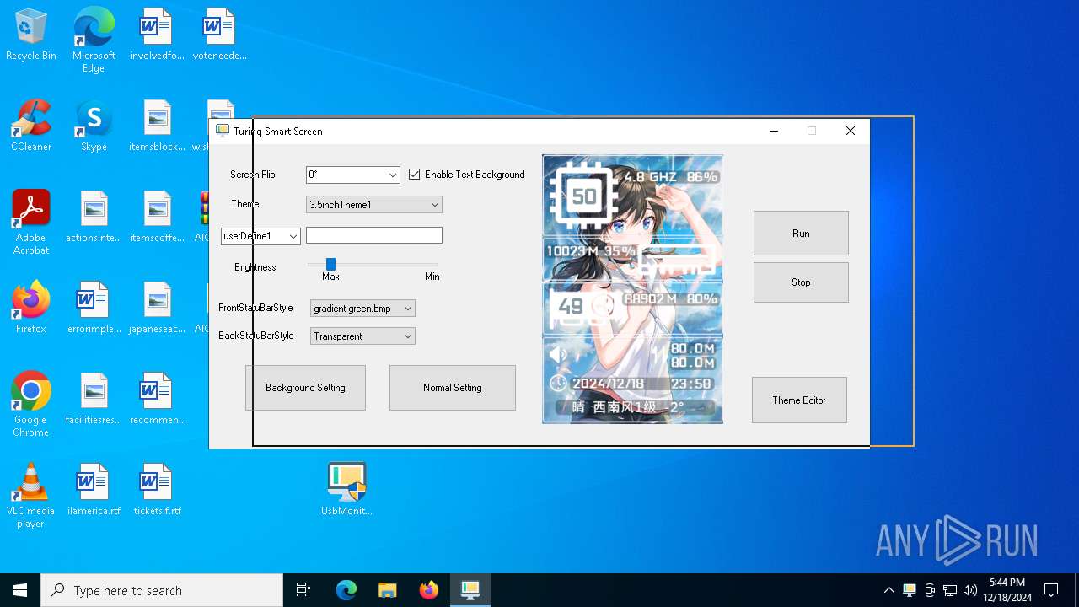This screenshot has height=607, width=1079.
Task: Click Brightness slider thumb
Action: (330, 265)
